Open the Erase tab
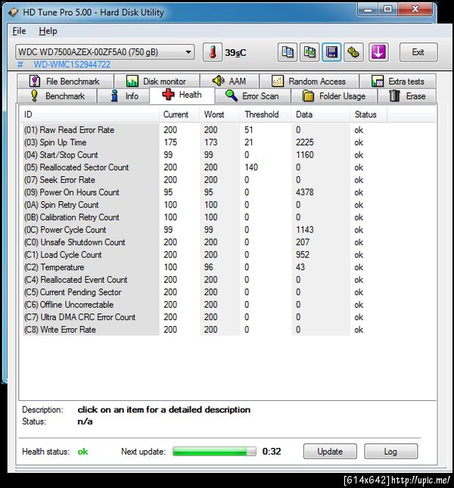454x488 pixels. [407, 96]
